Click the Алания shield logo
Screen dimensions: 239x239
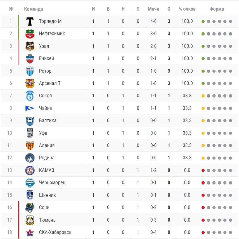30,146
